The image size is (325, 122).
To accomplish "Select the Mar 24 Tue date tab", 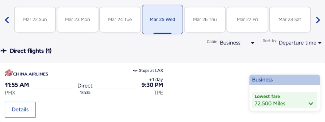I will (120, 20).
